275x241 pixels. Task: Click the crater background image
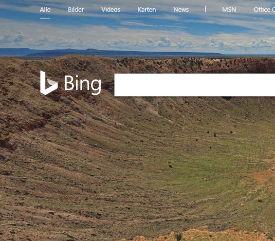click(x=137, y=158)
